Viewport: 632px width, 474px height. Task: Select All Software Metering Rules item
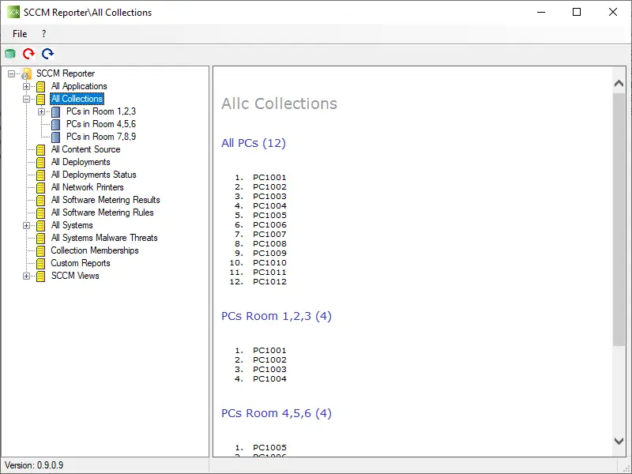[103, 213]
